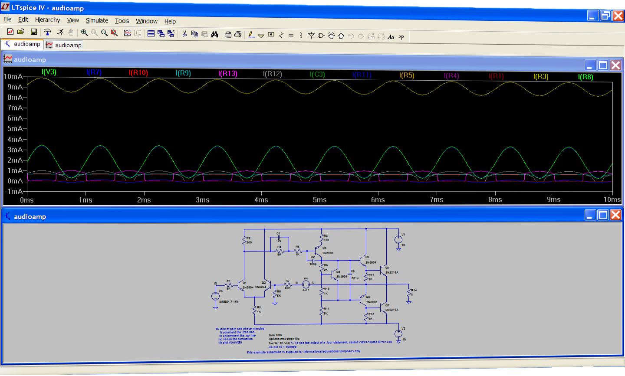Open the View menu

click(x=73, y=20)
